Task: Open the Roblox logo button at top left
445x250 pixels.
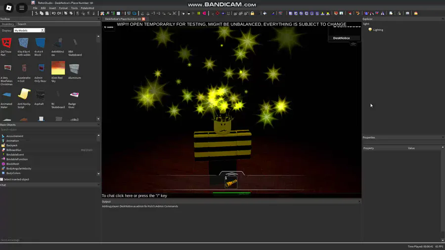Action: pyautogui.click(x=8, y=8)
